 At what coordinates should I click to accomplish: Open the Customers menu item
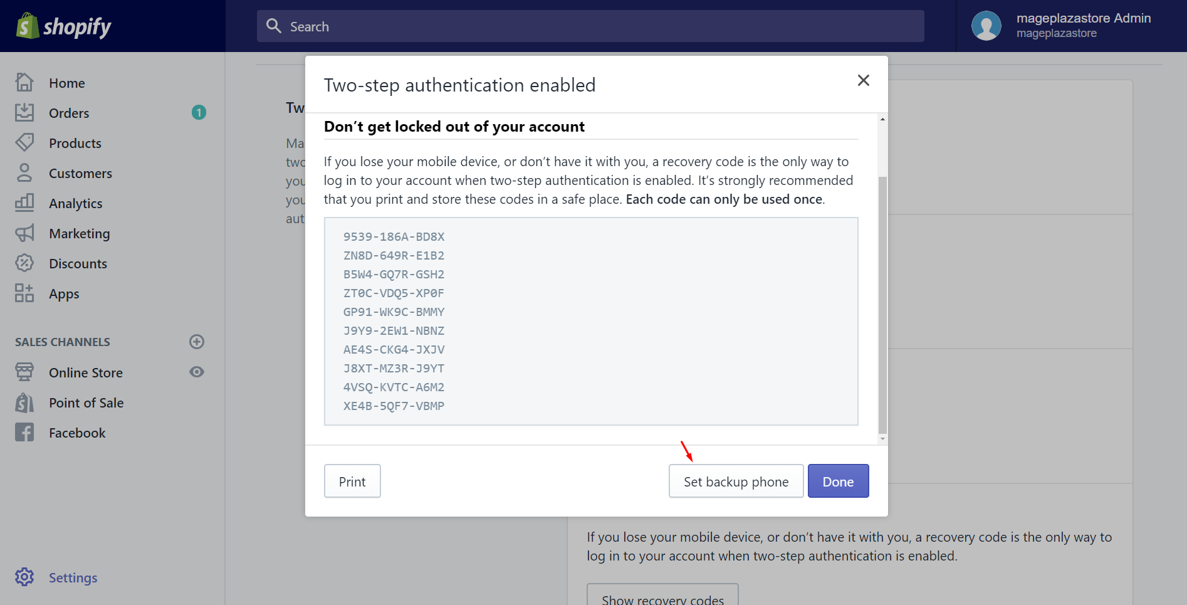pos(80,173)
